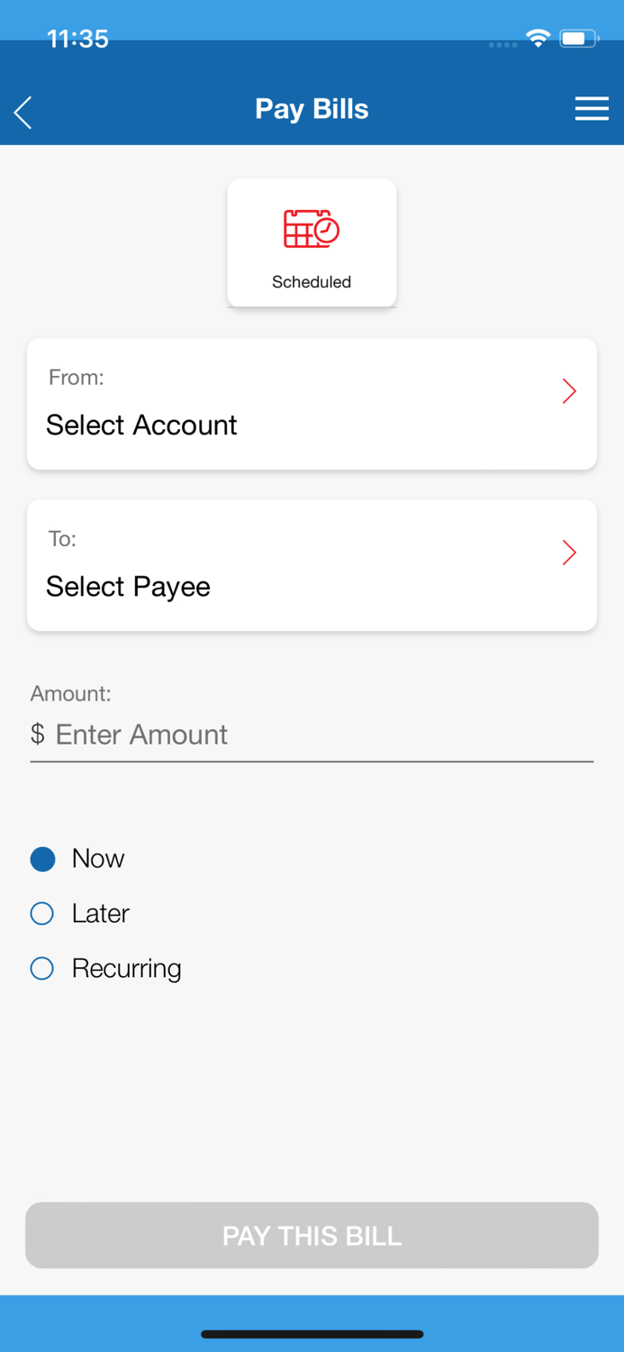The height and width of the screenshot is (1352, 624).
Task: Tap the battery indicator icon
Action: [577, 38]
